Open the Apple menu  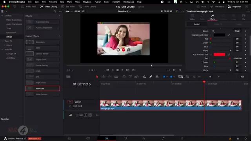tap(4, 2)
